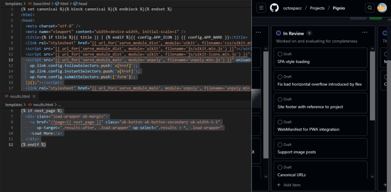The width and height of the screenshot is (391, 192).
Task: Click the base.html file icon in breadcrumb
Action: tap(30, 4)
